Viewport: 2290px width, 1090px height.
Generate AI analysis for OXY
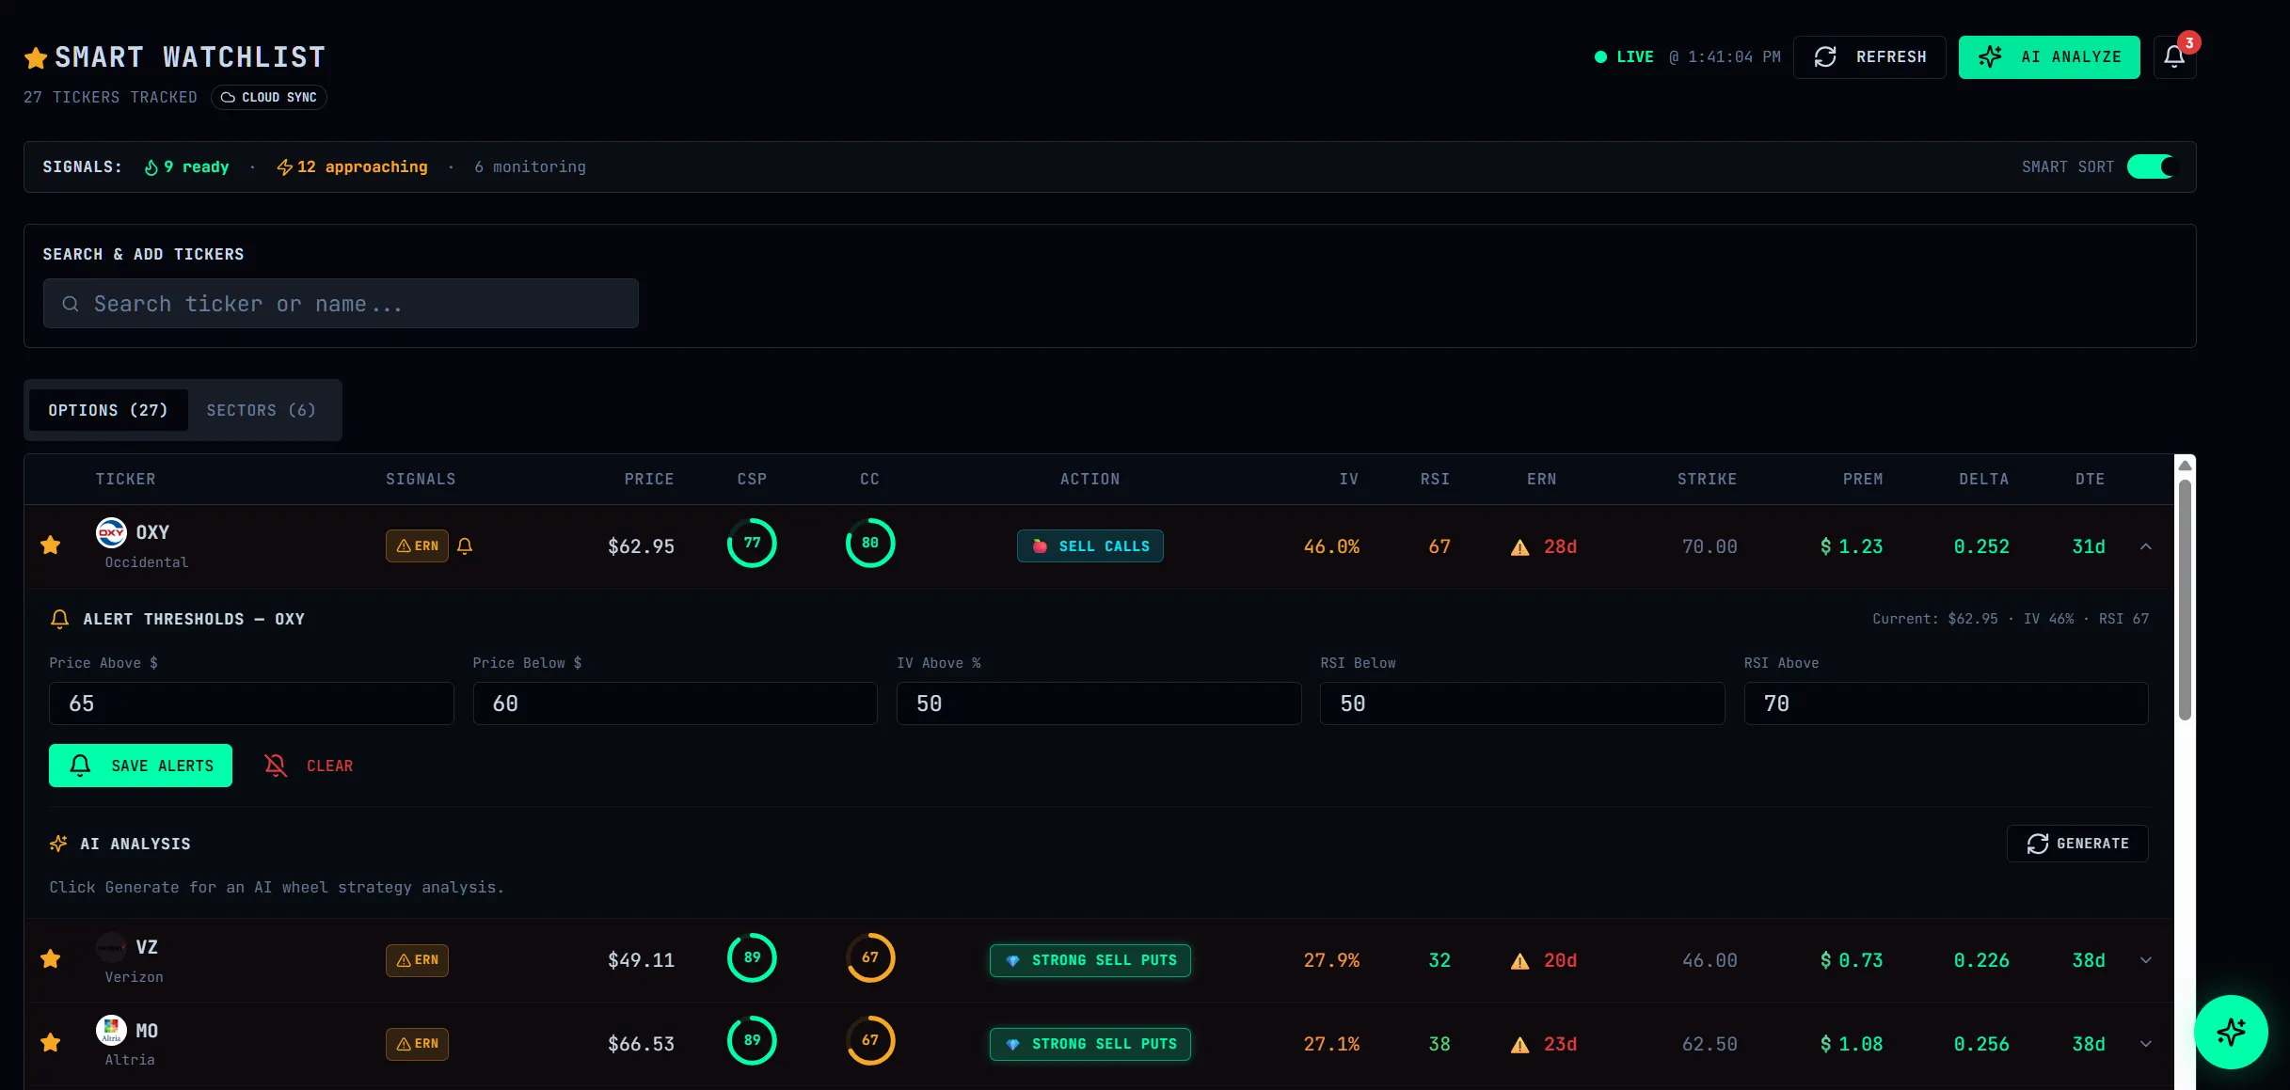[x=2077, y=844]
